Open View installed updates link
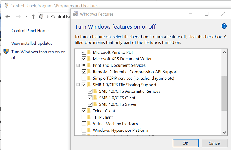Image resolution: width=231 pixels, height=150 pixels. pos(32,43)
